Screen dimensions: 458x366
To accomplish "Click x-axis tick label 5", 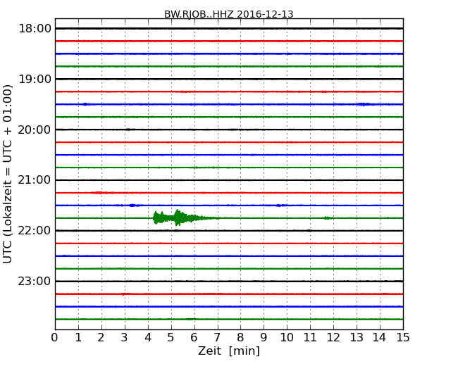I will (171, 338).
